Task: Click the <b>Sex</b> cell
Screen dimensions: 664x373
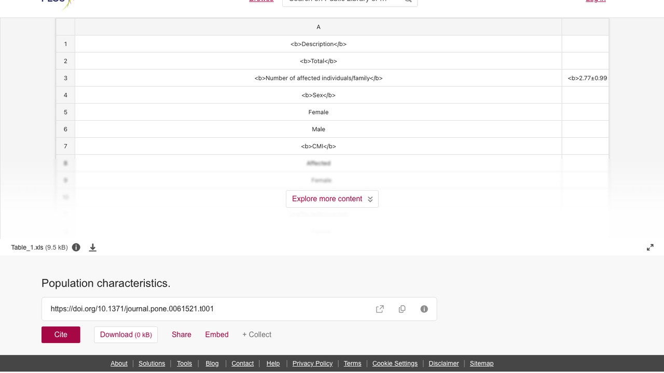Action: (x=319, y=95)
